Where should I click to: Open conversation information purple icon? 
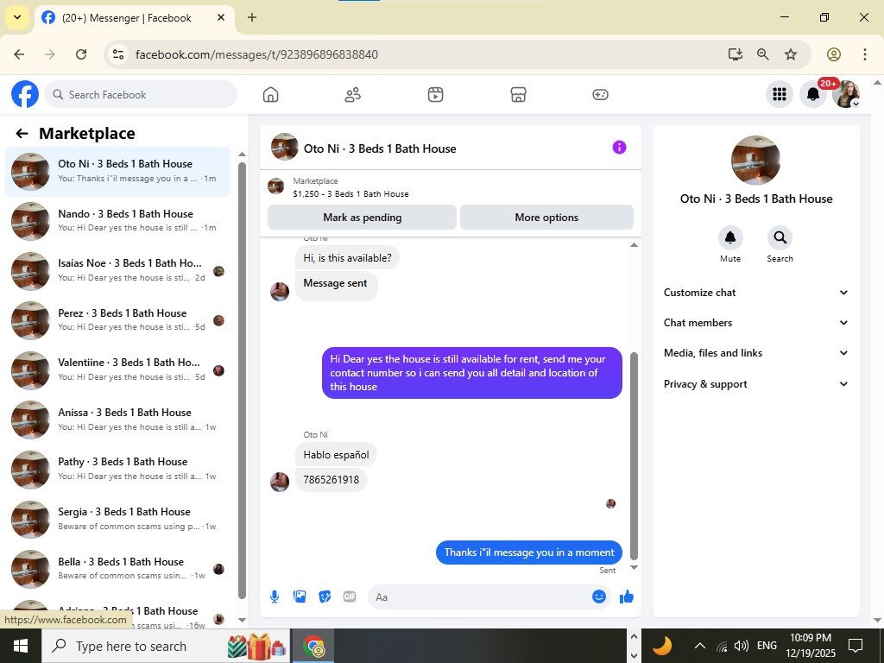[x=619, y=148]
